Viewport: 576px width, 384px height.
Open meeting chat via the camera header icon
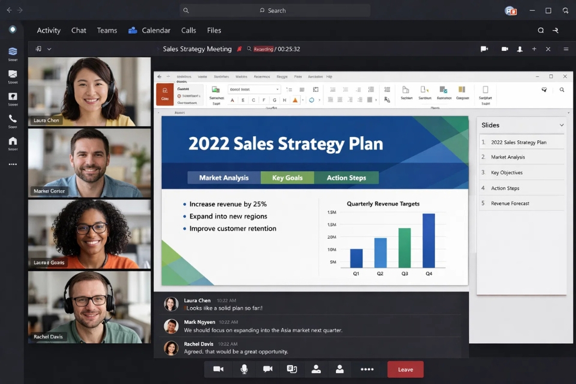484,49
